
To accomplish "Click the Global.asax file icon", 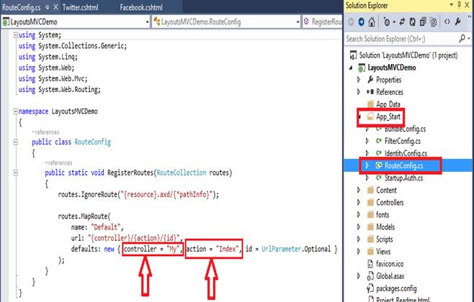I will click(370, 276).
